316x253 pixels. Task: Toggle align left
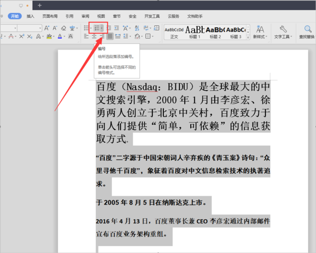(x=86, y=36)
